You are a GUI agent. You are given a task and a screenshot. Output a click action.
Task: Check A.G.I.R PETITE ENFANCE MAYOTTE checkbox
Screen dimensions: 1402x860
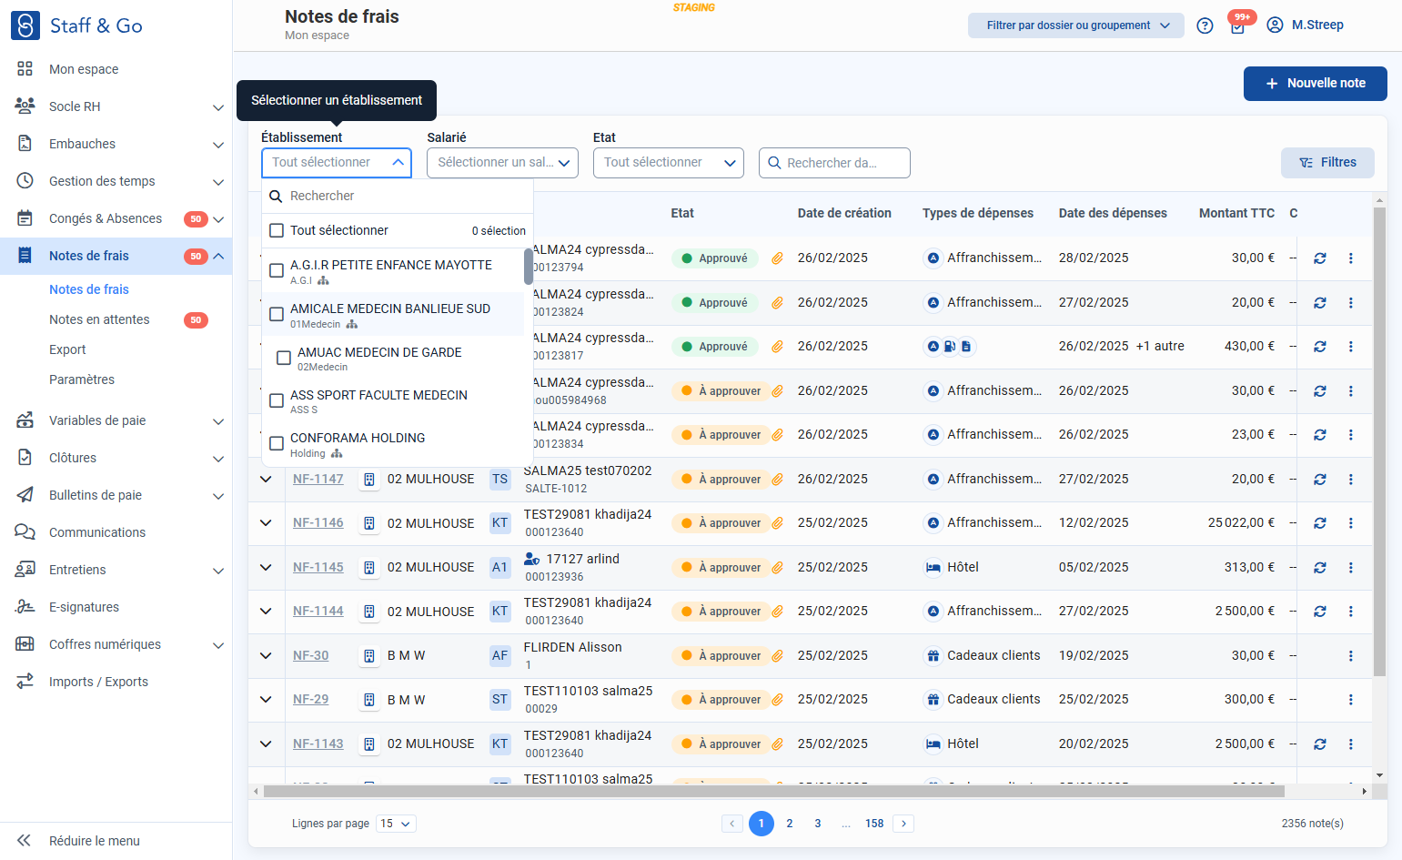pos(277,270)
